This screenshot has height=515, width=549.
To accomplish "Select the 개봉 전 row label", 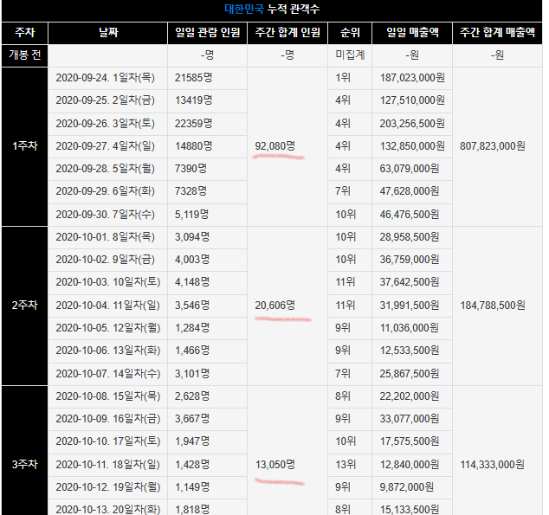I will pyautogui.click(x=25, y=55).
